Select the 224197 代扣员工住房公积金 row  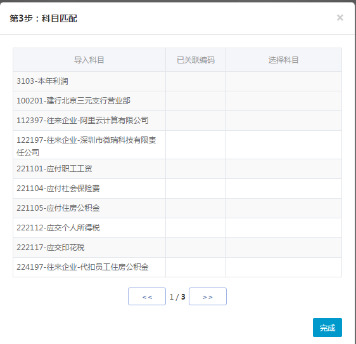click(x=177, y=267)
